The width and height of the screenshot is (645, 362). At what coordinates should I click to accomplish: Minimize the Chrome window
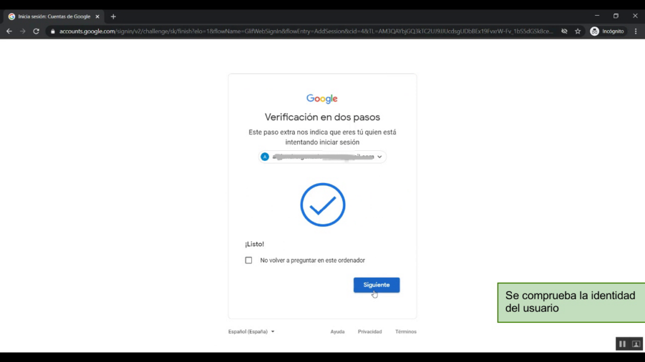[x=597, y=16]
